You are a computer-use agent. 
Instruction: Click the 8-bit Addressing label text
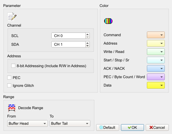(51, 66)
